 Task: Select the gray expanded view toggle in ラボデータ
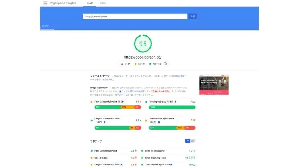(x=193, y=141)
